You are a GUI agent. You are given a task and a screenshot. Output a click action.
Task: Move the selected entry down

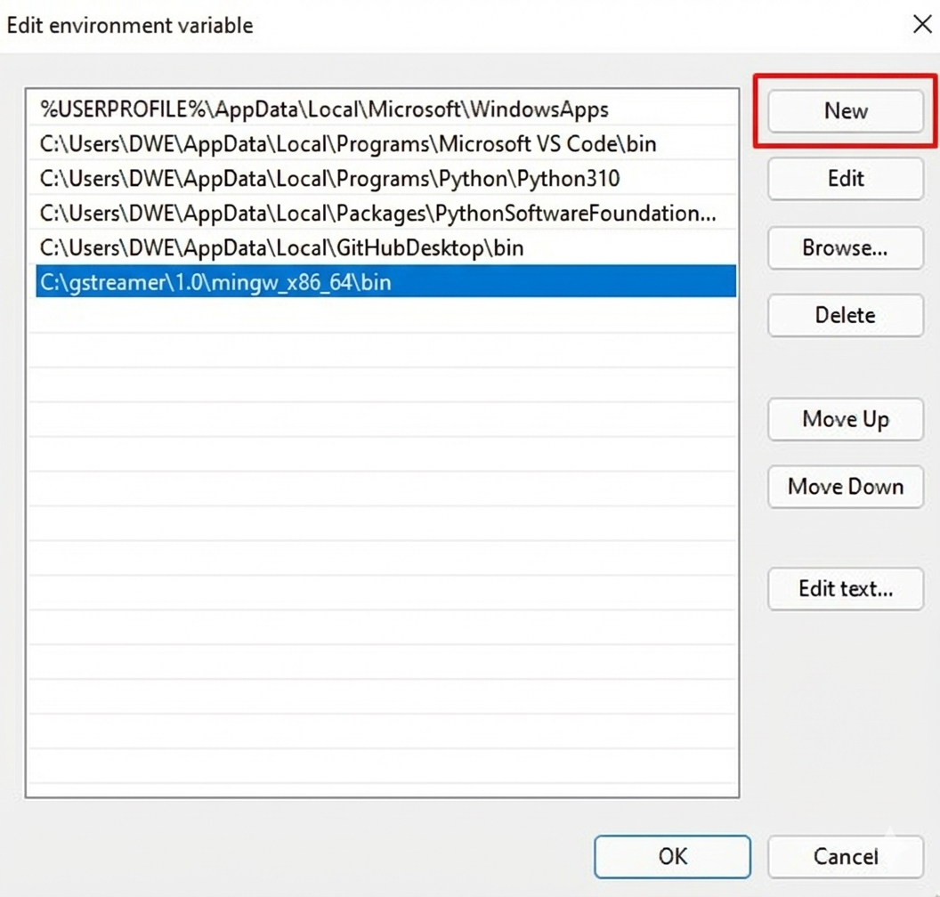[844, 487]
